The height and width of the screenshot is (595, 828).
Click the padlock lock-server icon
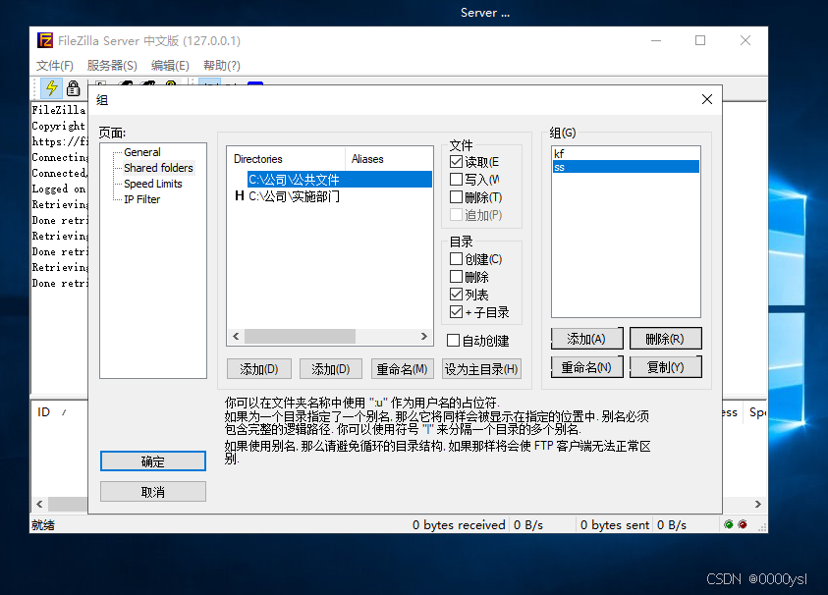(x=74, y=88)
